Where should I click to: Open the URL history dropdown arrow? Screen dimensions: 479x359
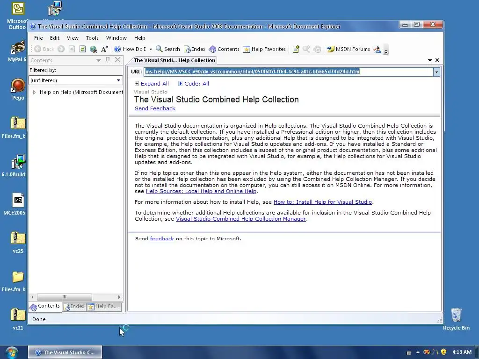436,72
